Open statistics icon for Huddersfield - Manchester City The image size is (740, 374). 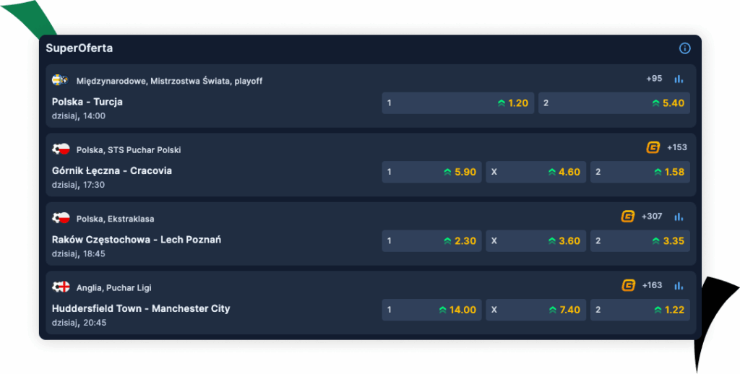[679, 285]
